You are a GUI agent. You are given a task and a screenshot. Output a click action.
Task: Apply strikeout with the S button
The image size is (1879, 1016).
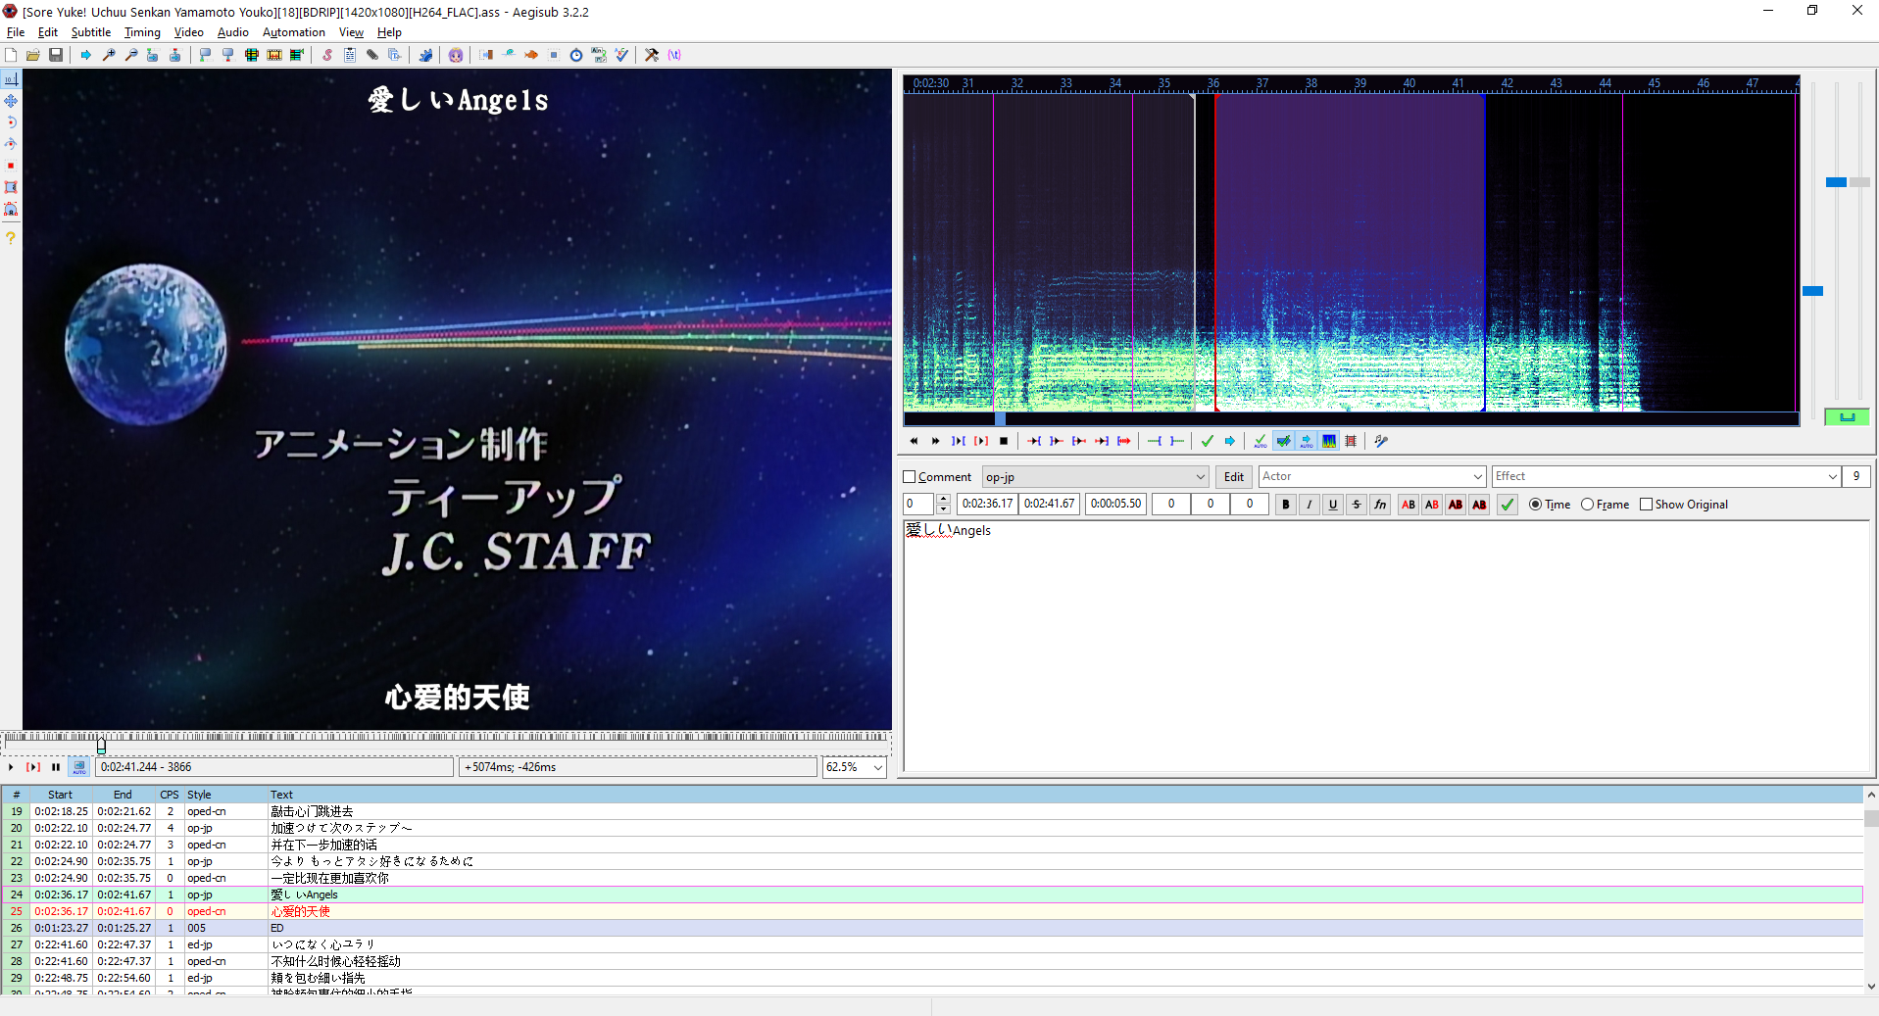click(1357, 505)
